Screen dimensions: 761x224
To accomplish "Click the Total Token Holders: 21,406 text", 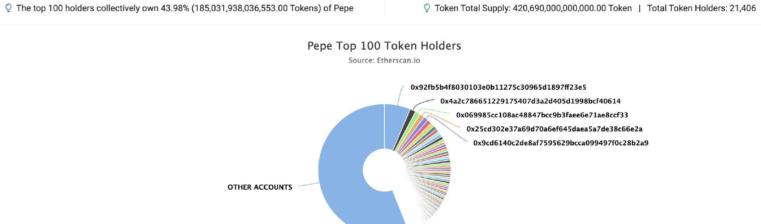I will click(701, 8).
